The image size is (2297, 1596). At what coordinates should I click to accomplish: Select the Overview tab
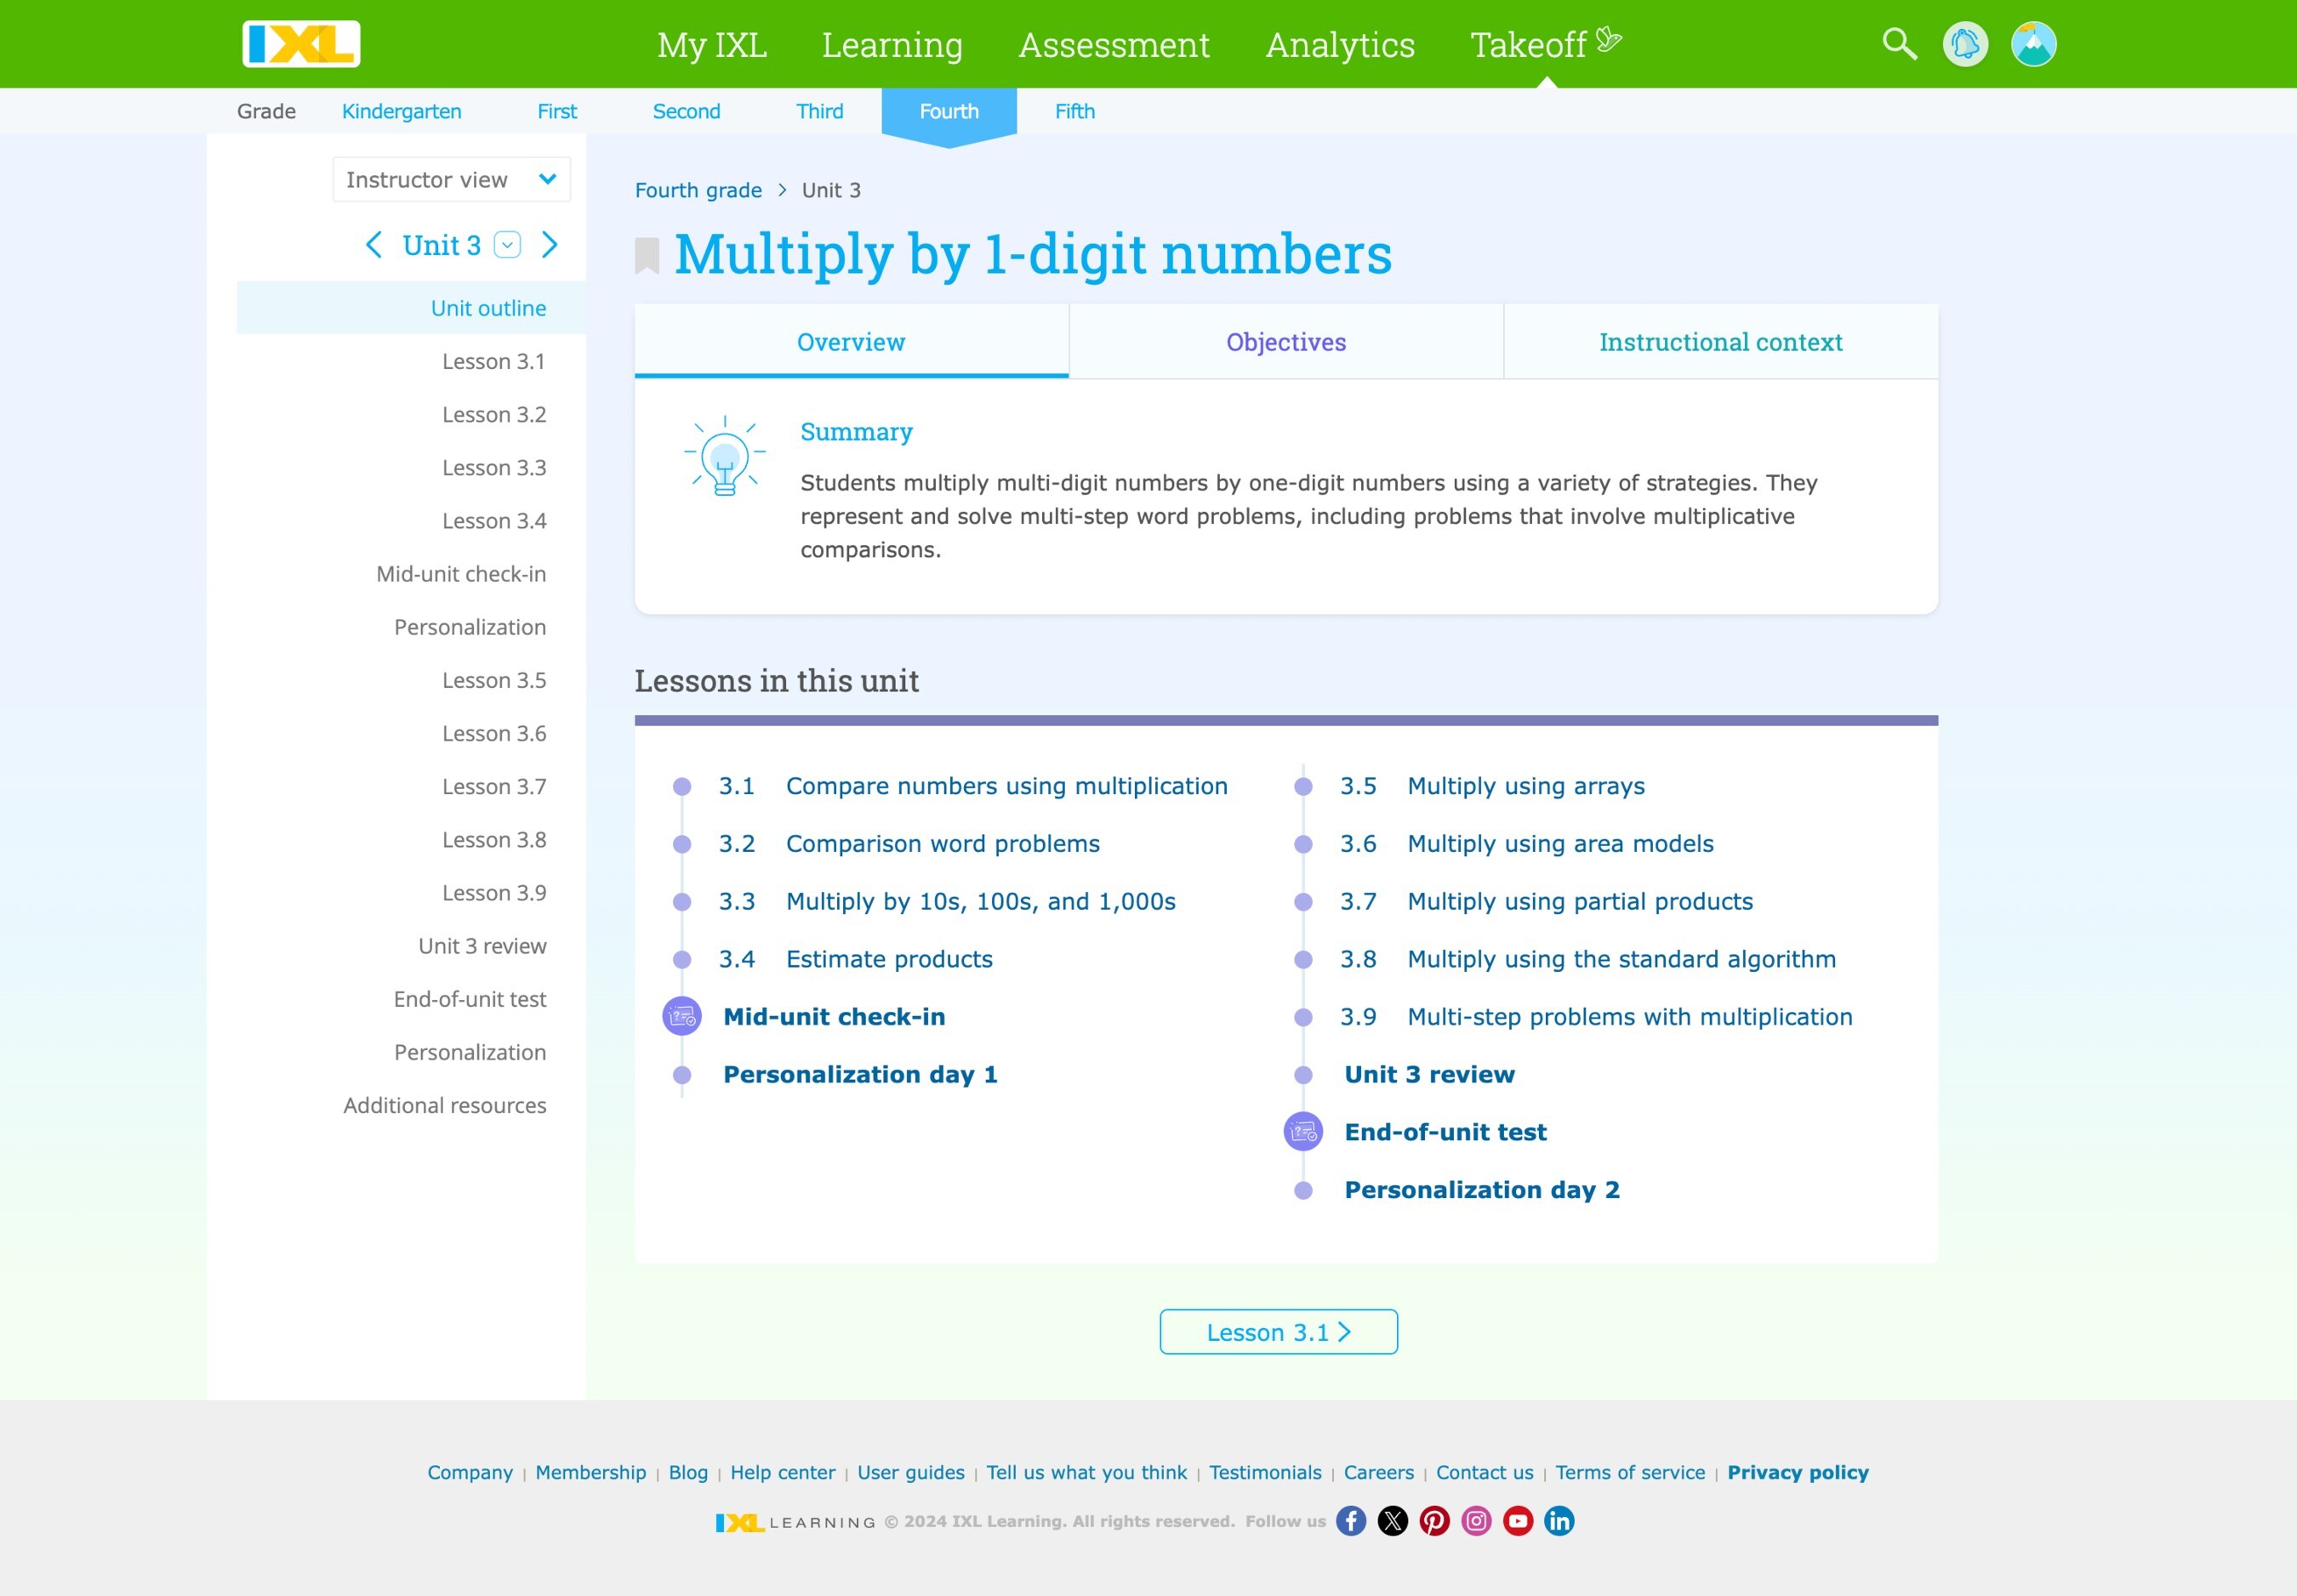(x=852, y=340)
